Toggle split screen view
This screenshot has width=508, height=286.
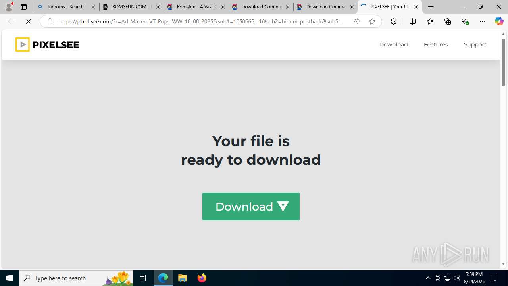412,21
